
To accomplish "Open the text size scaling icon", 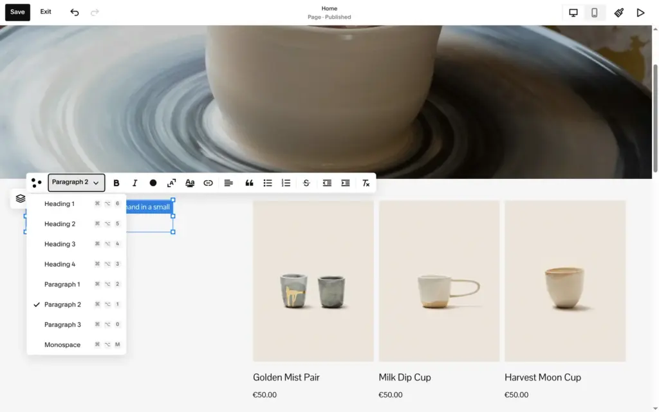I will click(171, 183).
